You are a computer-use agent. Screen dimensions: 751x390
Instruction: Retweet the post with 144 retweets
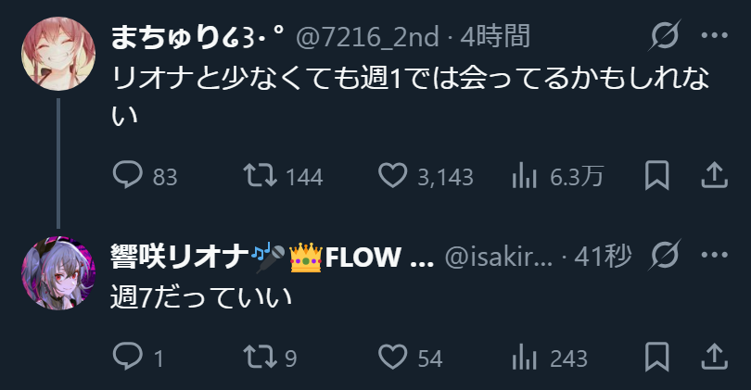click(x=261, y=175)
